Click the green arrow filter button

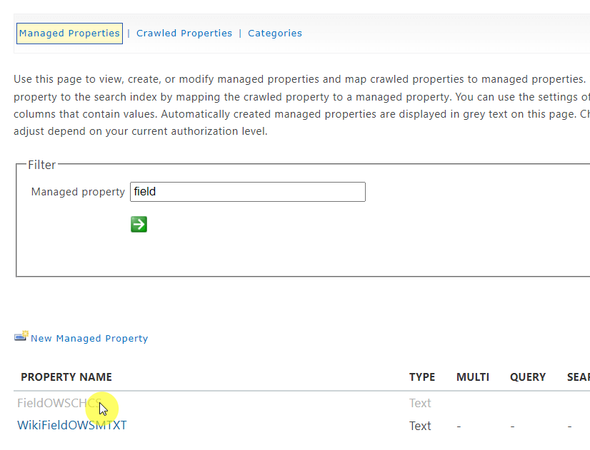(139, 224)
